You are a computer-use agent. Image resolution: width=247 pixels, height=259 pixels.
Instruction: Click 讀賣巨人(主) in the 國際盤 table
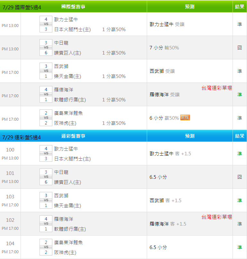(68, 53)
